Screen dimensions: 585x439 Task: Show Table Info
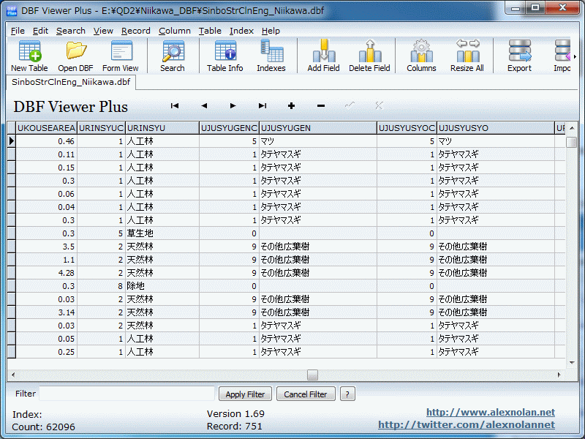(225, 56)
